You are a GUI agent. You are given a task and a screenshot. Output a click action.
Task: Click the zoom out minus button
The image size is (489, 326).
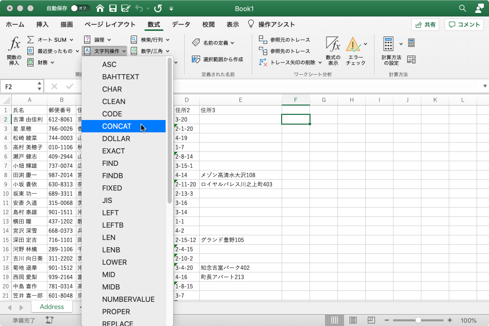pyautogui.click(x=387, y=320)
